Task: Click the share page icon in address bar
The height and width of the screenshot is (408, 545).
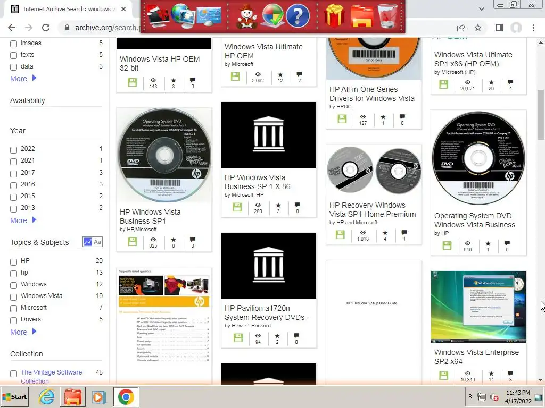Action: pos(461,28)
